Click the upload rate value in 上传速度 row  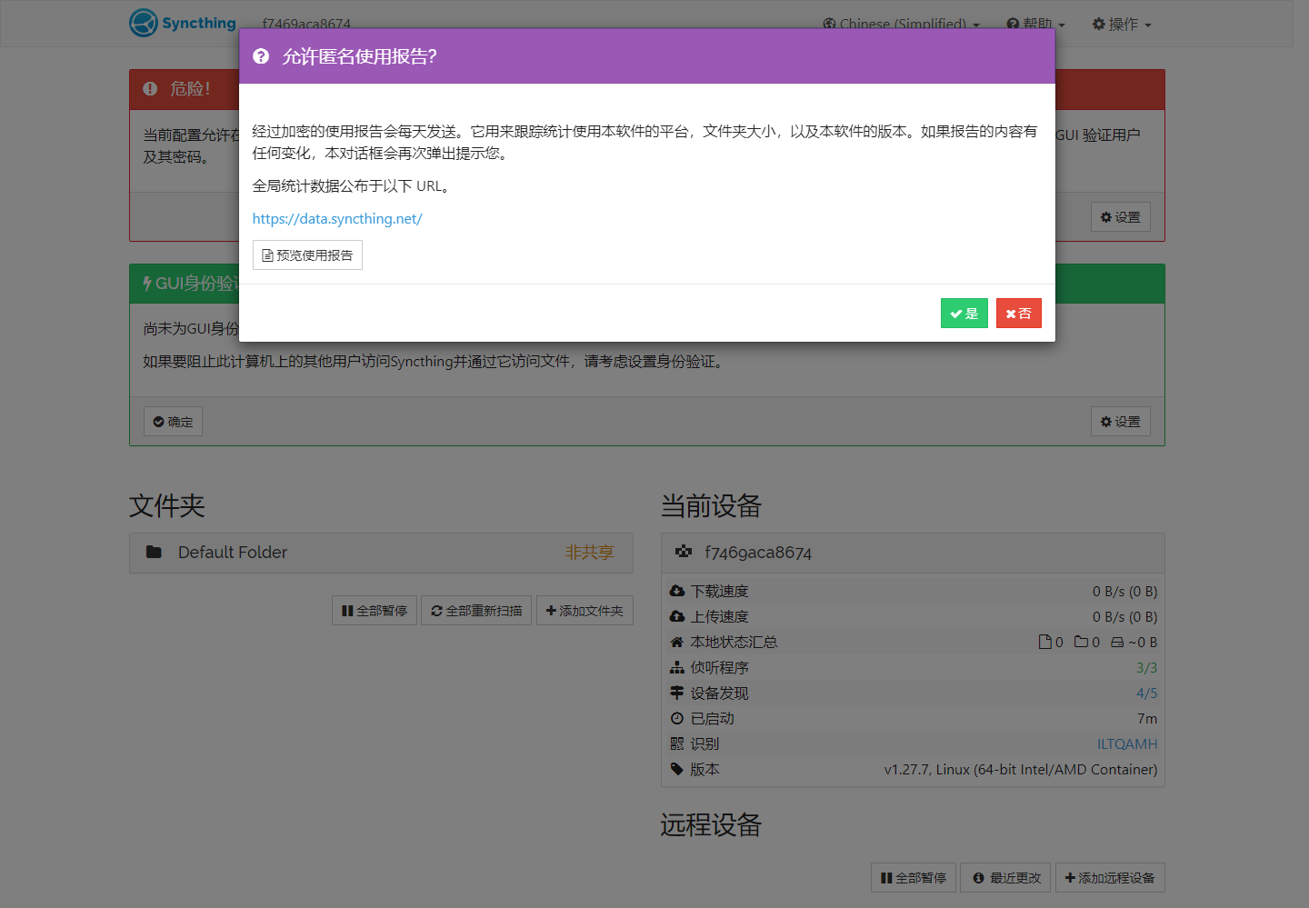(1124, 616)
